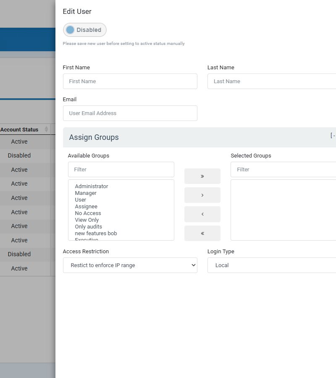Toggle the Disabled account status switch
Viewport: 336px width, 378px height.
[84, 30]
